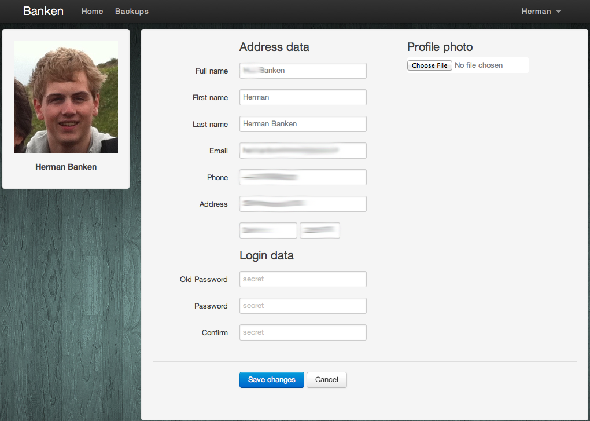
Task: Click the Old Password label
Action: coord(204,279)
